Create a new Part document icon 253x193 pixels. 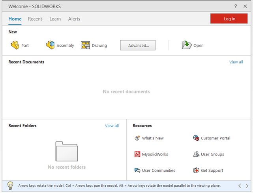tap(15, 45)
